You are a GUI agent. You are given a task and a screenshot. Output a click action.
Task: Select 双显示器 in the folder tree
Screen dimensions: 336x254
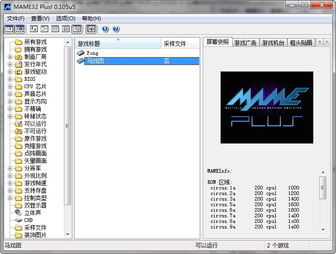35,206
